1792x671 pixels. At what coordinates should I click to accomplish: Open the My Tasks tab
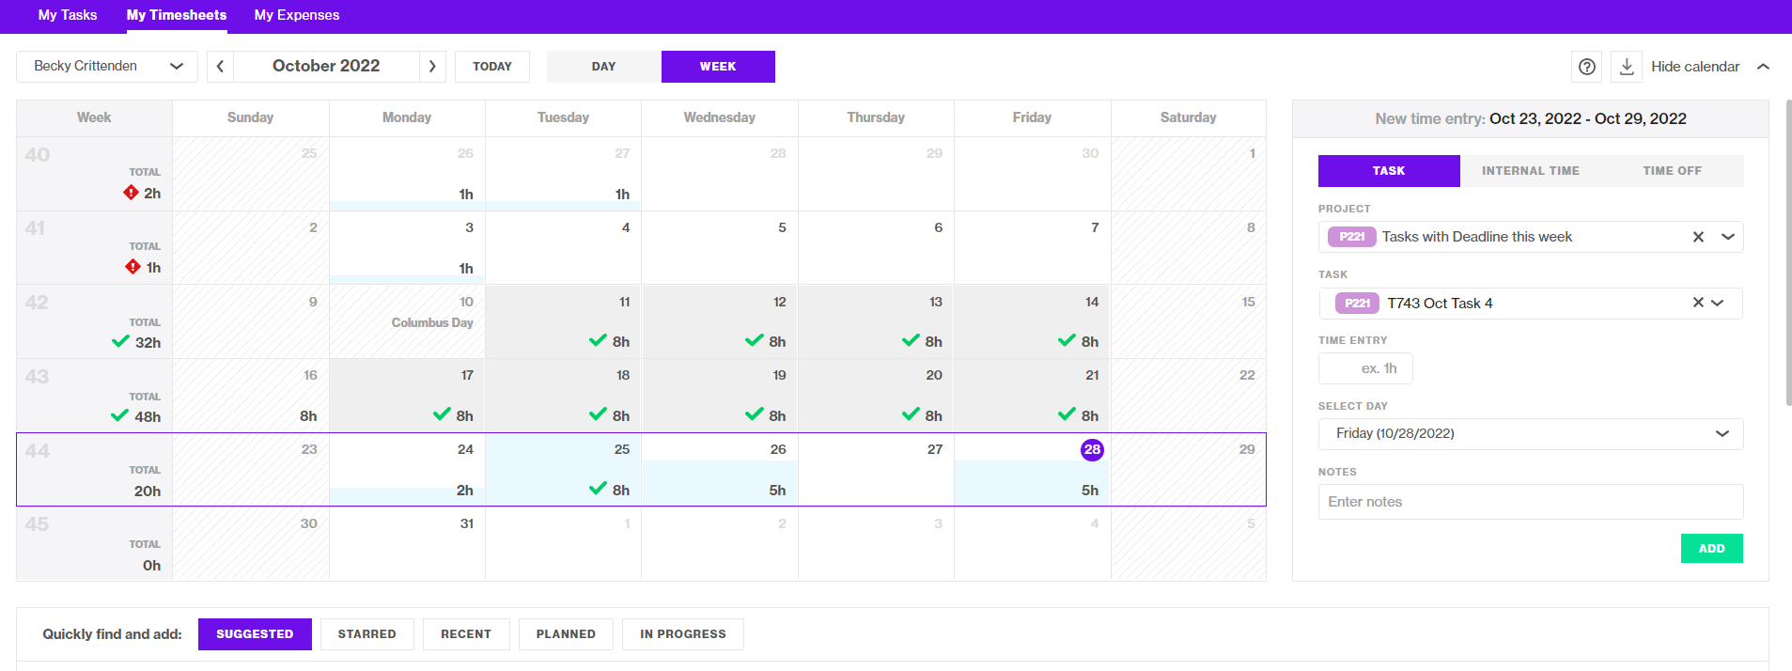coord(68,15)
